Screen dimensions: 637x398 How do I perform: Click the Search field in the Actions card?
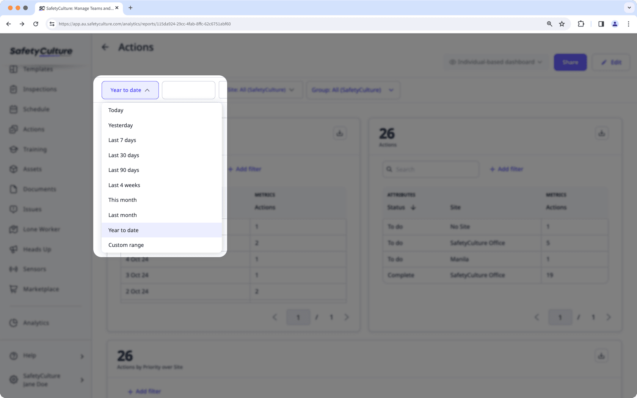click(430, 169)
